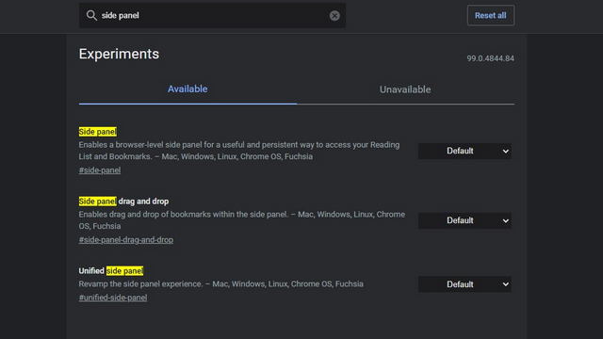This screenshot has height=339, width=603.
Task: Click the 'Unified side panel' title
Action: coord(111,271)
